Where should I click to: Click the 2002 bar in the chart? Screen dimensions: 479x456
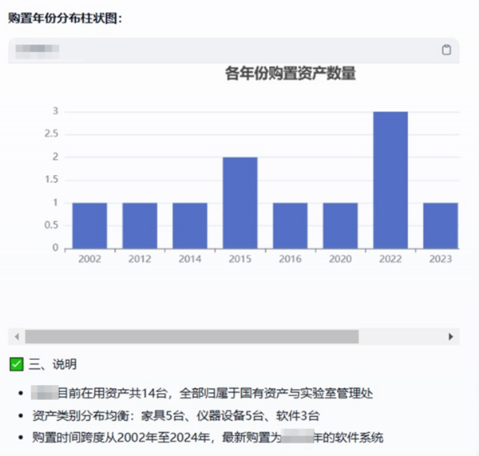click(89, 225)
